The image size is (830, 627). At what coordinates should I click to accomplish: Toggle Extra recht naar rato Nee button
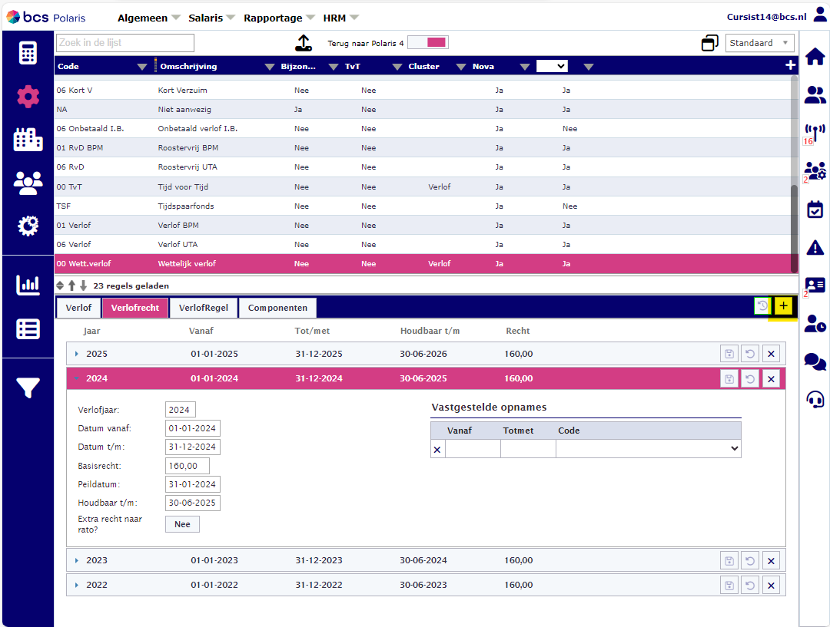(182, 524)
